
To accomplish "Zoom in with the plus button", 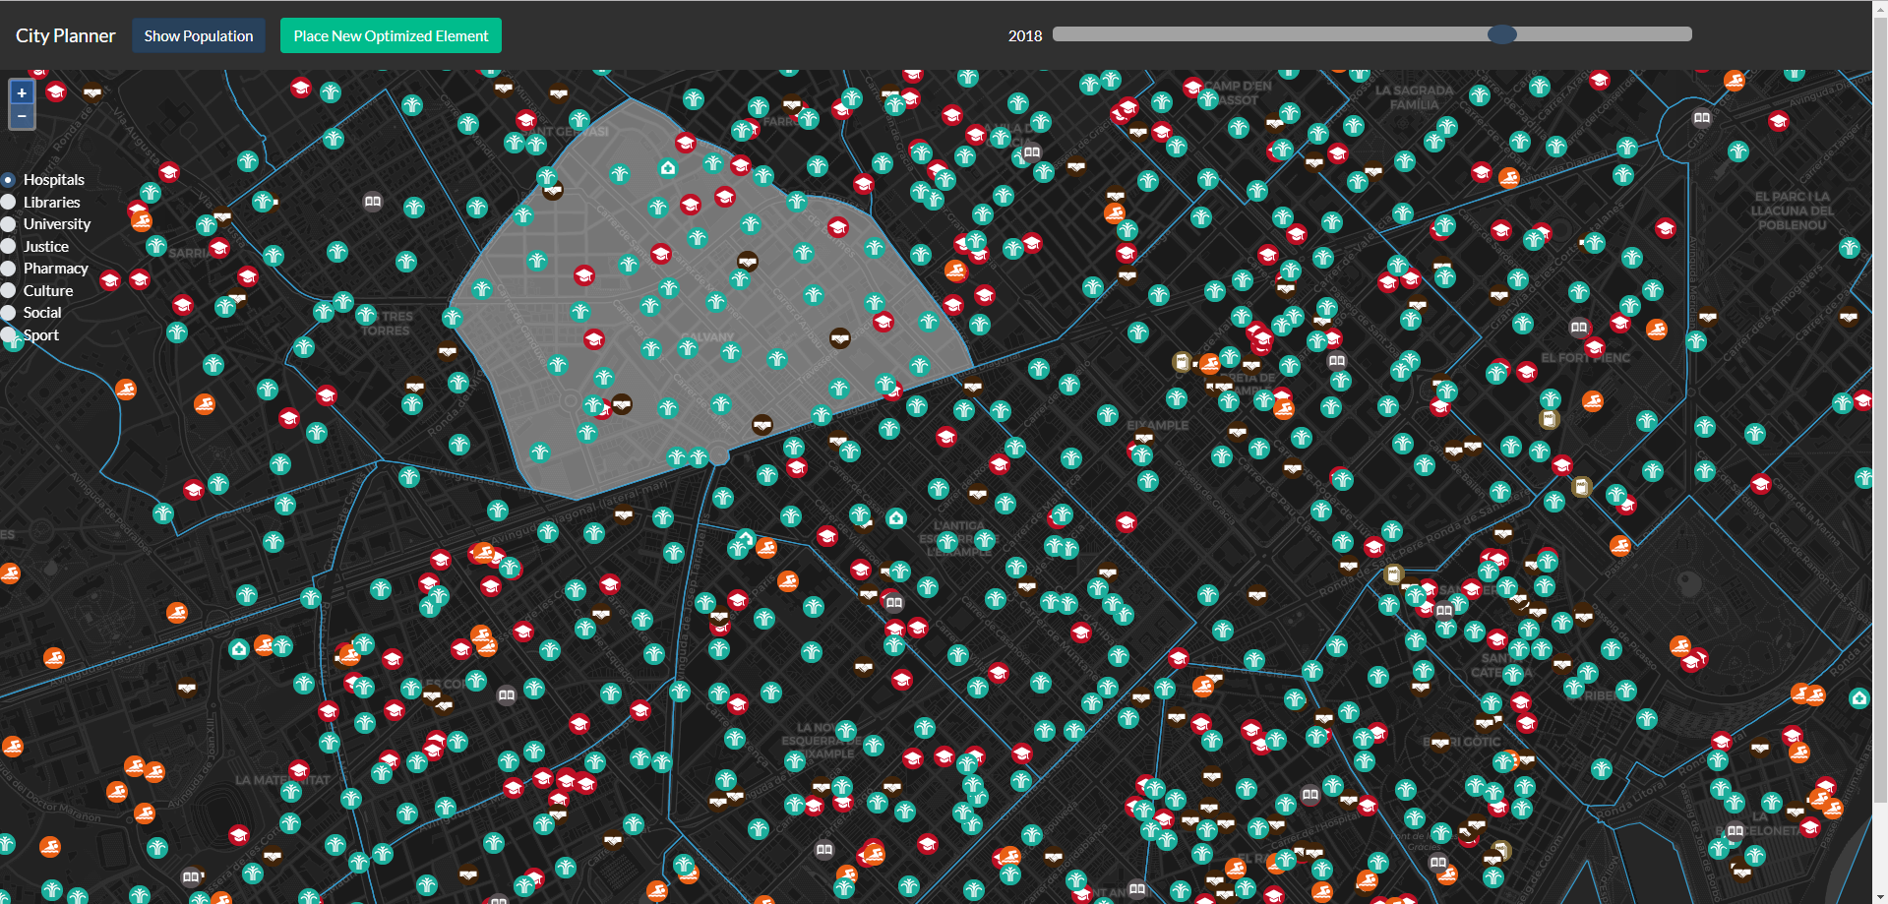I will coord(22,92).
